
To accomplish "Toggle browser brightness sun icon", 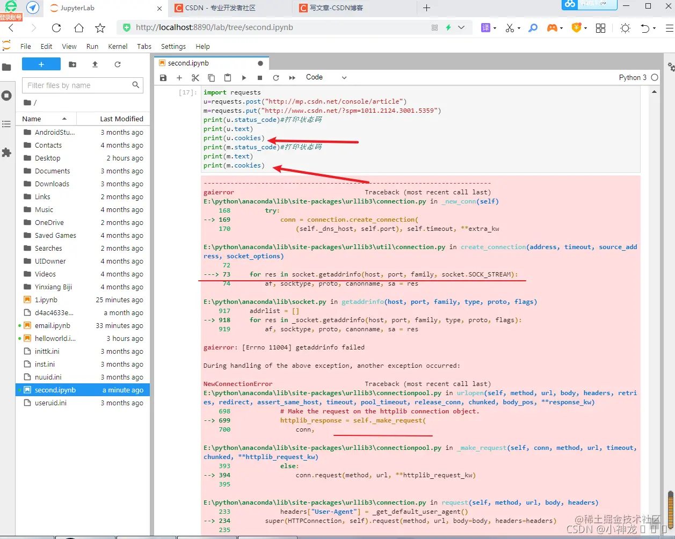I will pyautogui.click(x=625, y=28).
